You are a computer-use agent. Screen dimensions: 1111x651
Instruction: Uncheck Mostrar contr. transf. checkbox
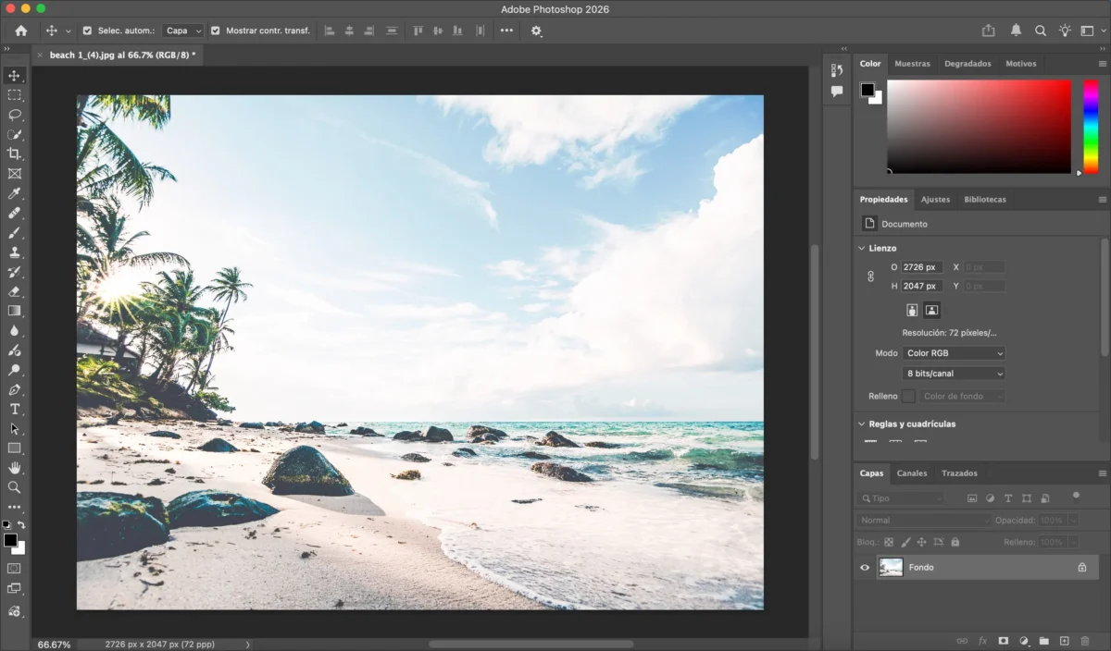point(216,31)
